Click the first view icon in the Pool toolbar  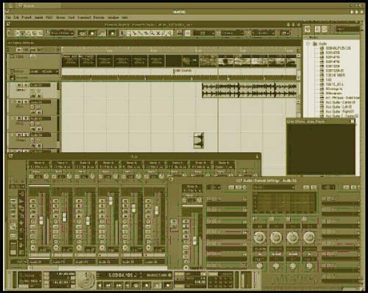coord(308,29)
